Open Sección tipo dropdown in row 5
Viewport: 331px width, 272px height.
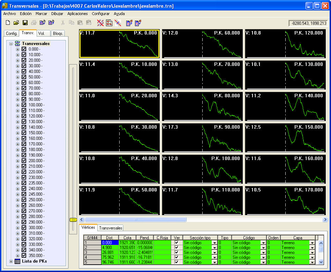pyautogui.click(x=215, y=262)
